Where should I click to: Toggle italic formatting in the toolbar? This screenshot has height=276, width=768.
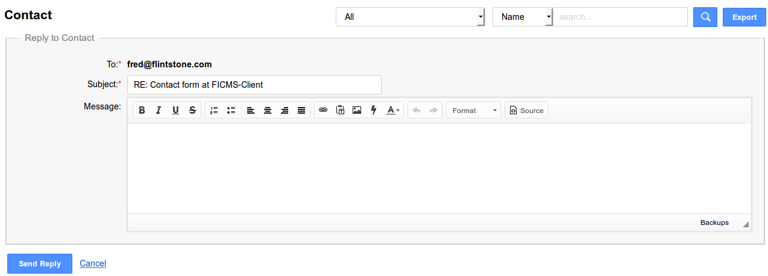159,111
